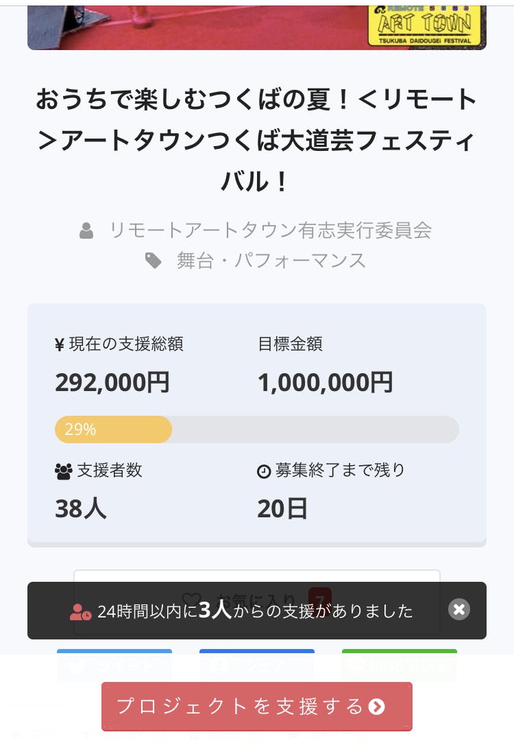
Task: Click the 292,000円 current support amount
Action: 112,383
